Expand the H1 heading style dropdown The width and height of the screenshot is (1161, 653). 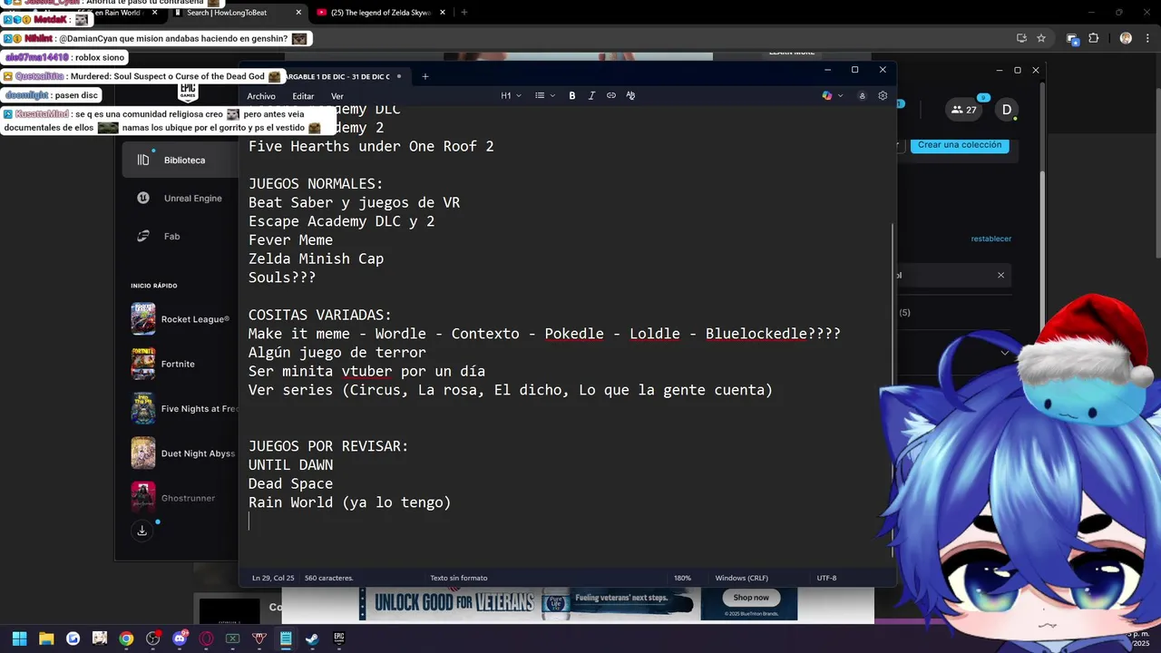(x=511, y=95)
